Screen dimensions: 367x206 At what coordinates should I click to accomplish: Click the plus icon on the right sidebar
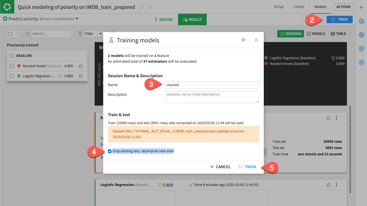[361, 21]
